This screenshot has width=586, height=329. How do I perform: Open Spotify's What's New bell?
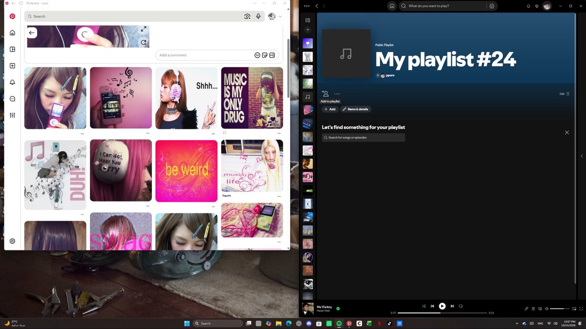tap(528, 6)
